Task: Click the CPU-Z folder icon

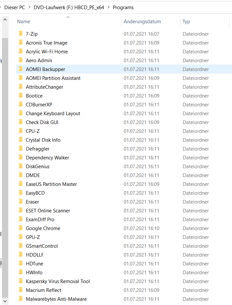Action: point(21,131)
